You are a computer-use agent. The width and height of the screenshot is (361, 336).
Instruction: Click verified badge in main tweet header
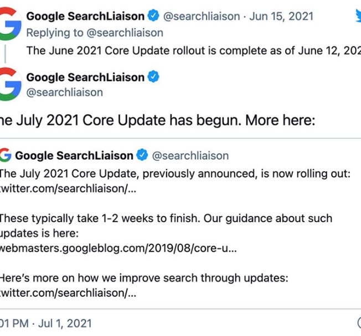[153, 76]
